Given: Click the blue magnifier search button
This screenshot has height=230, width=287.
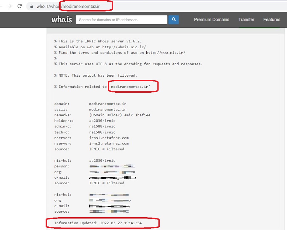Looking at the screenshot, I should coord(174,19).
